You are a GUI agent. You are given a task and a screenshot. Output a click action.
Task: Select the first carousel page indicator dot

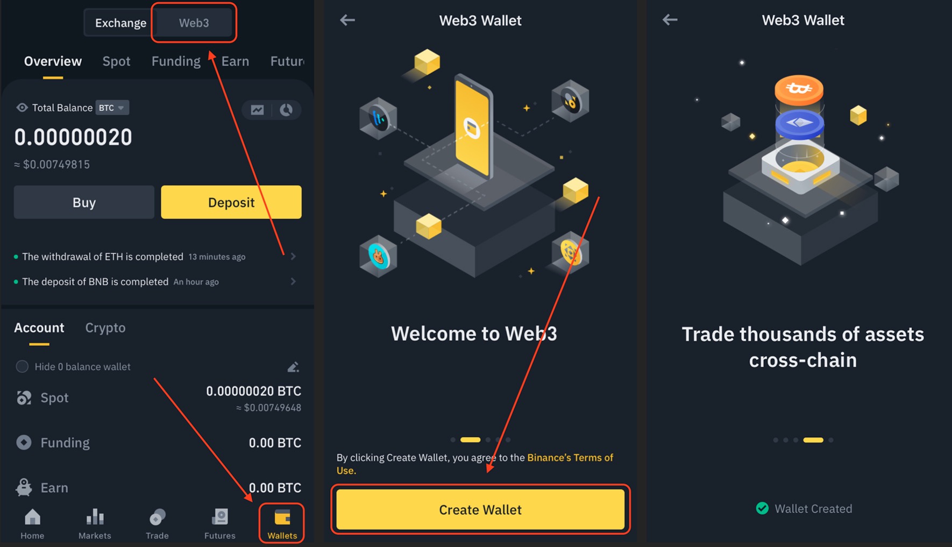[453, 440]
